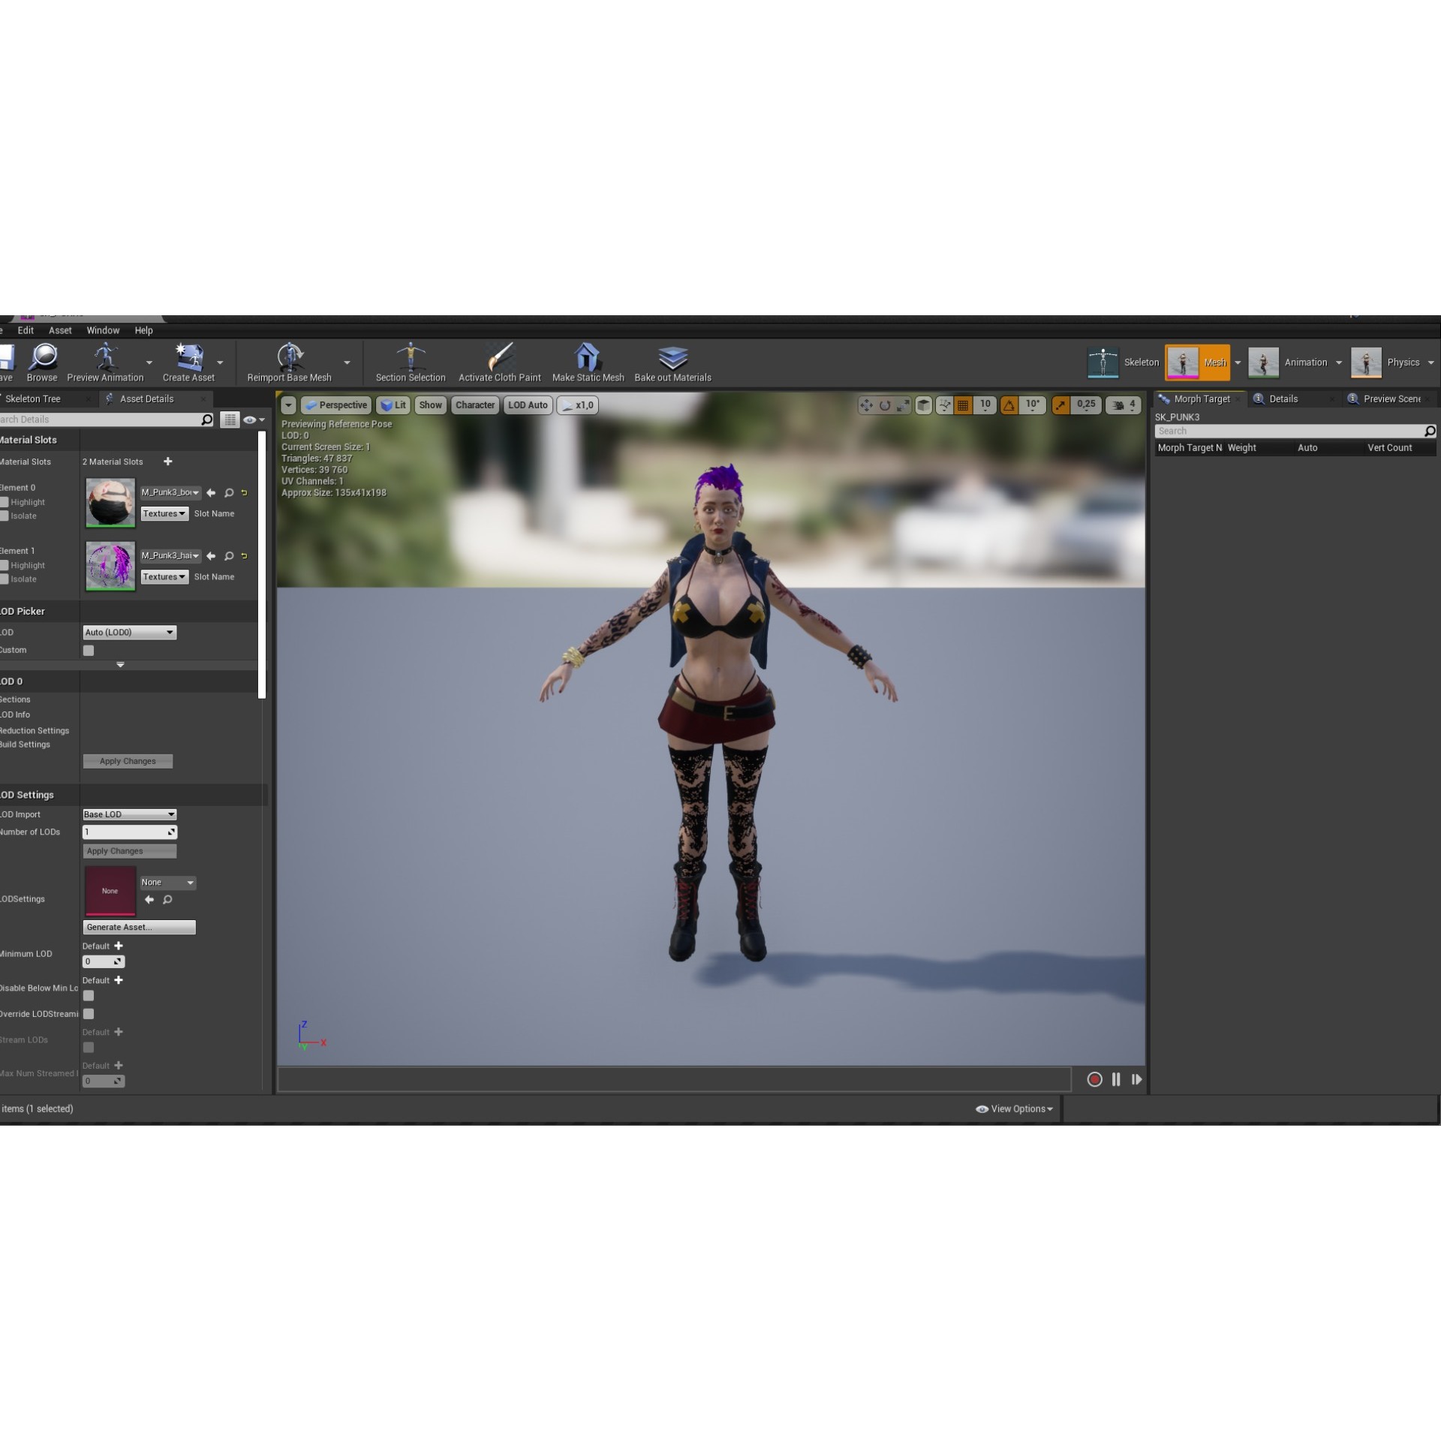
Task: Click the record animation button
Action: pos(1094,1079)
